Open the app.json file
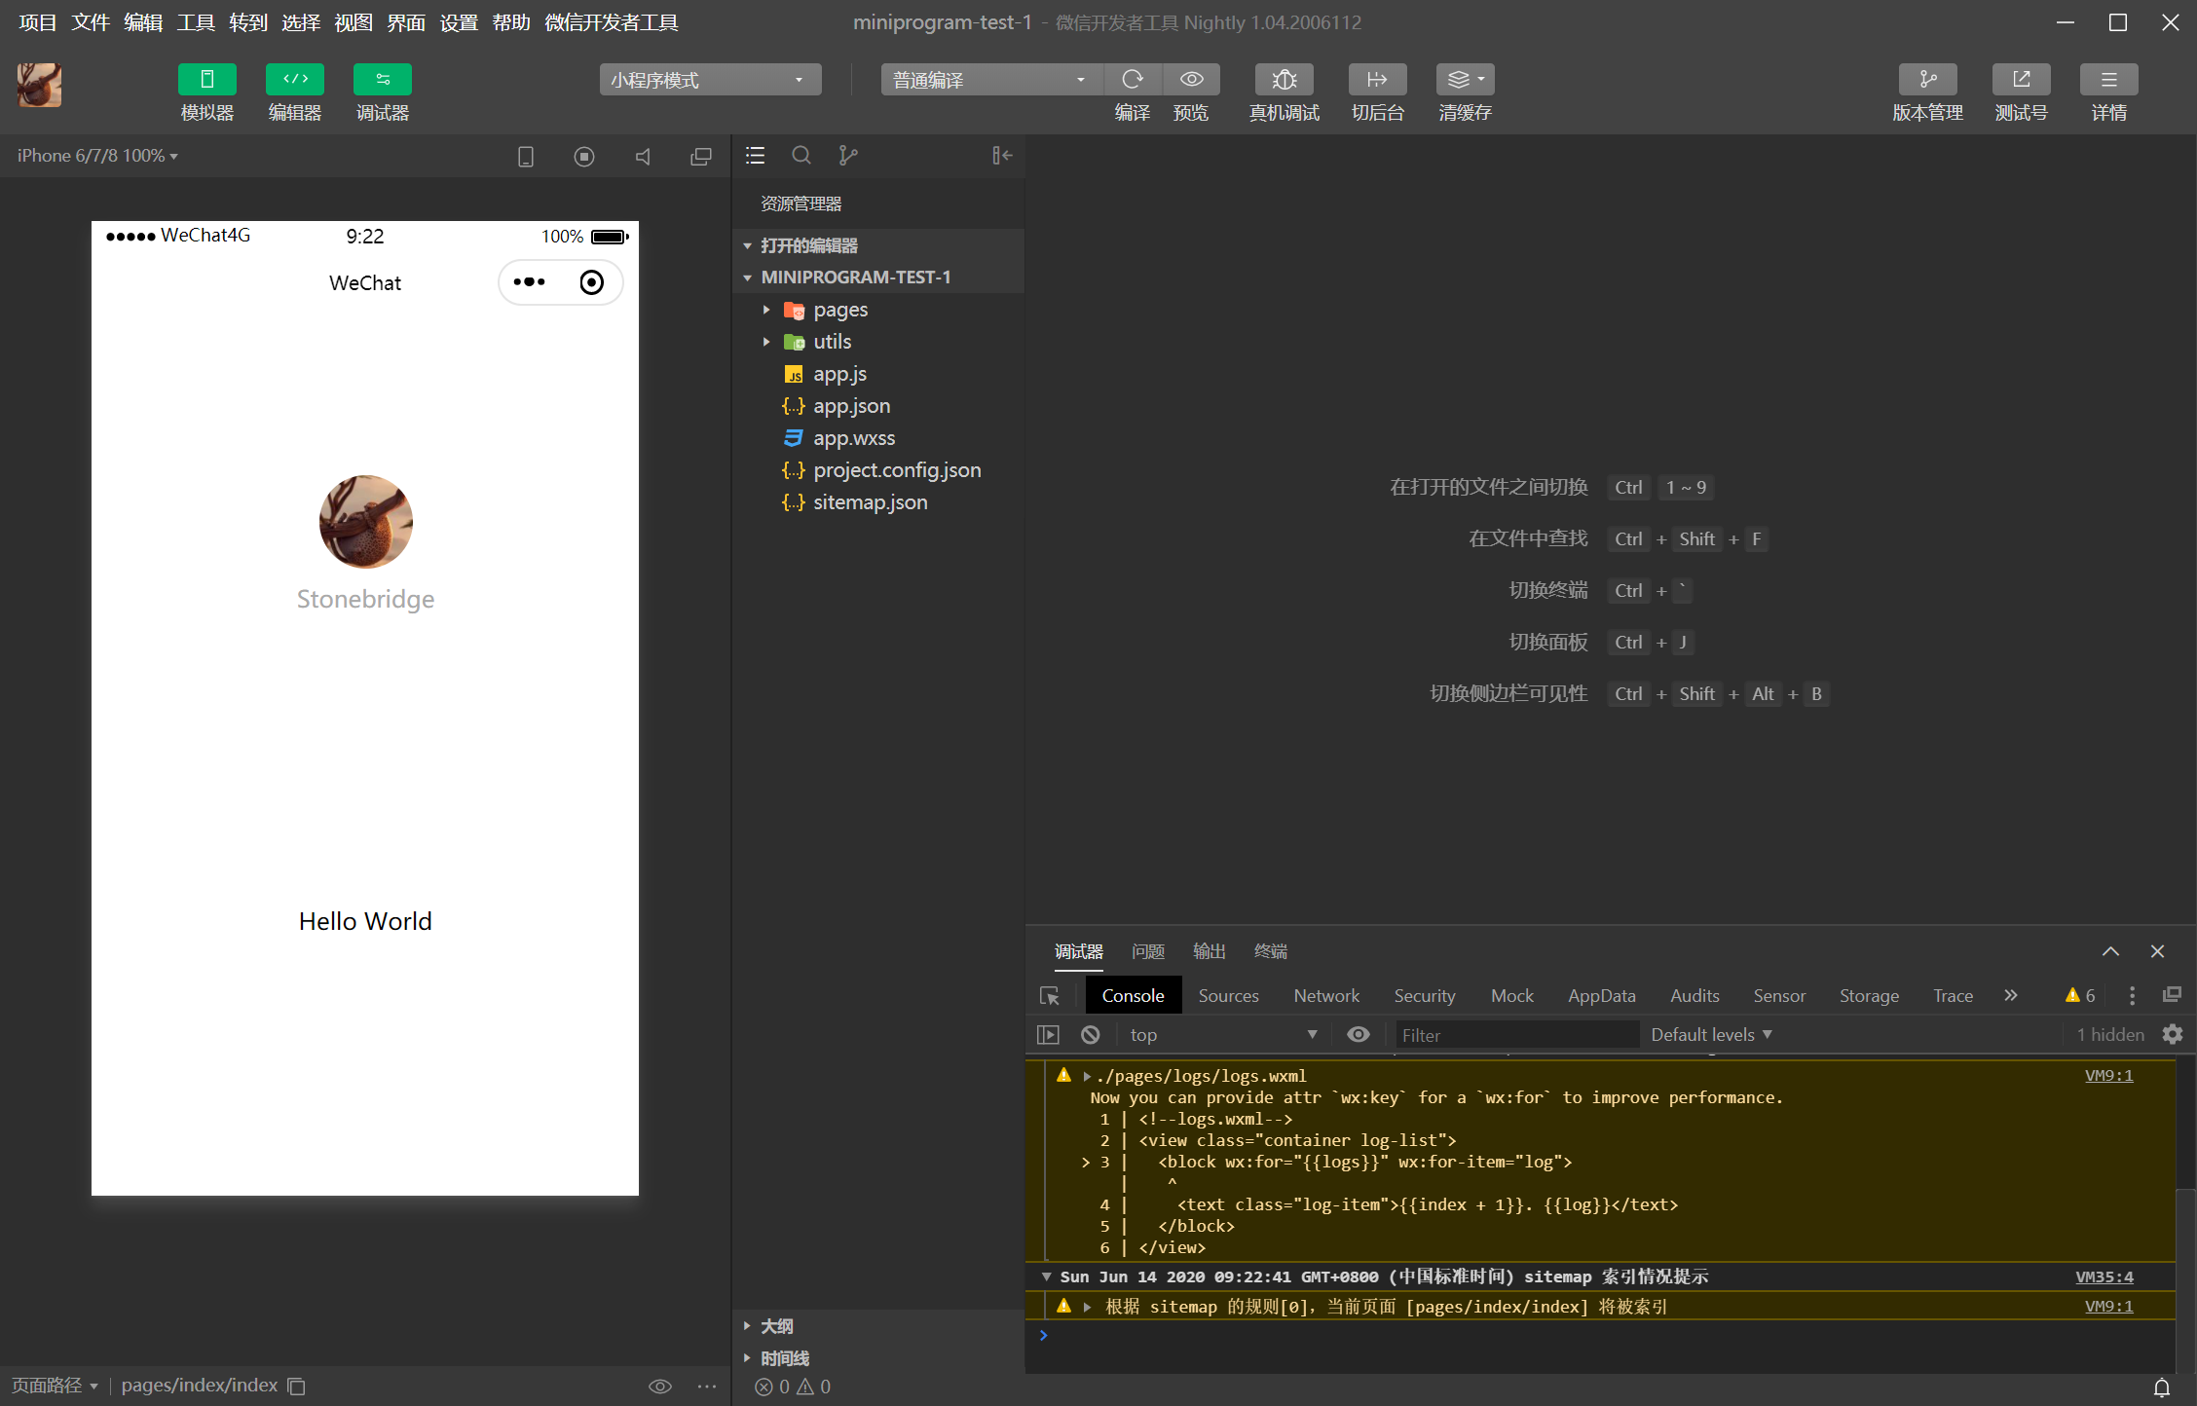The image size is (2197, 1406). (x=877, y=406)
